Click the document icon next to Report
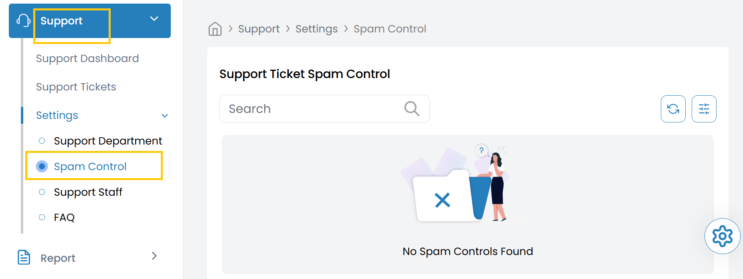Screen dimensions: 743x279 [x=24, y=257]
